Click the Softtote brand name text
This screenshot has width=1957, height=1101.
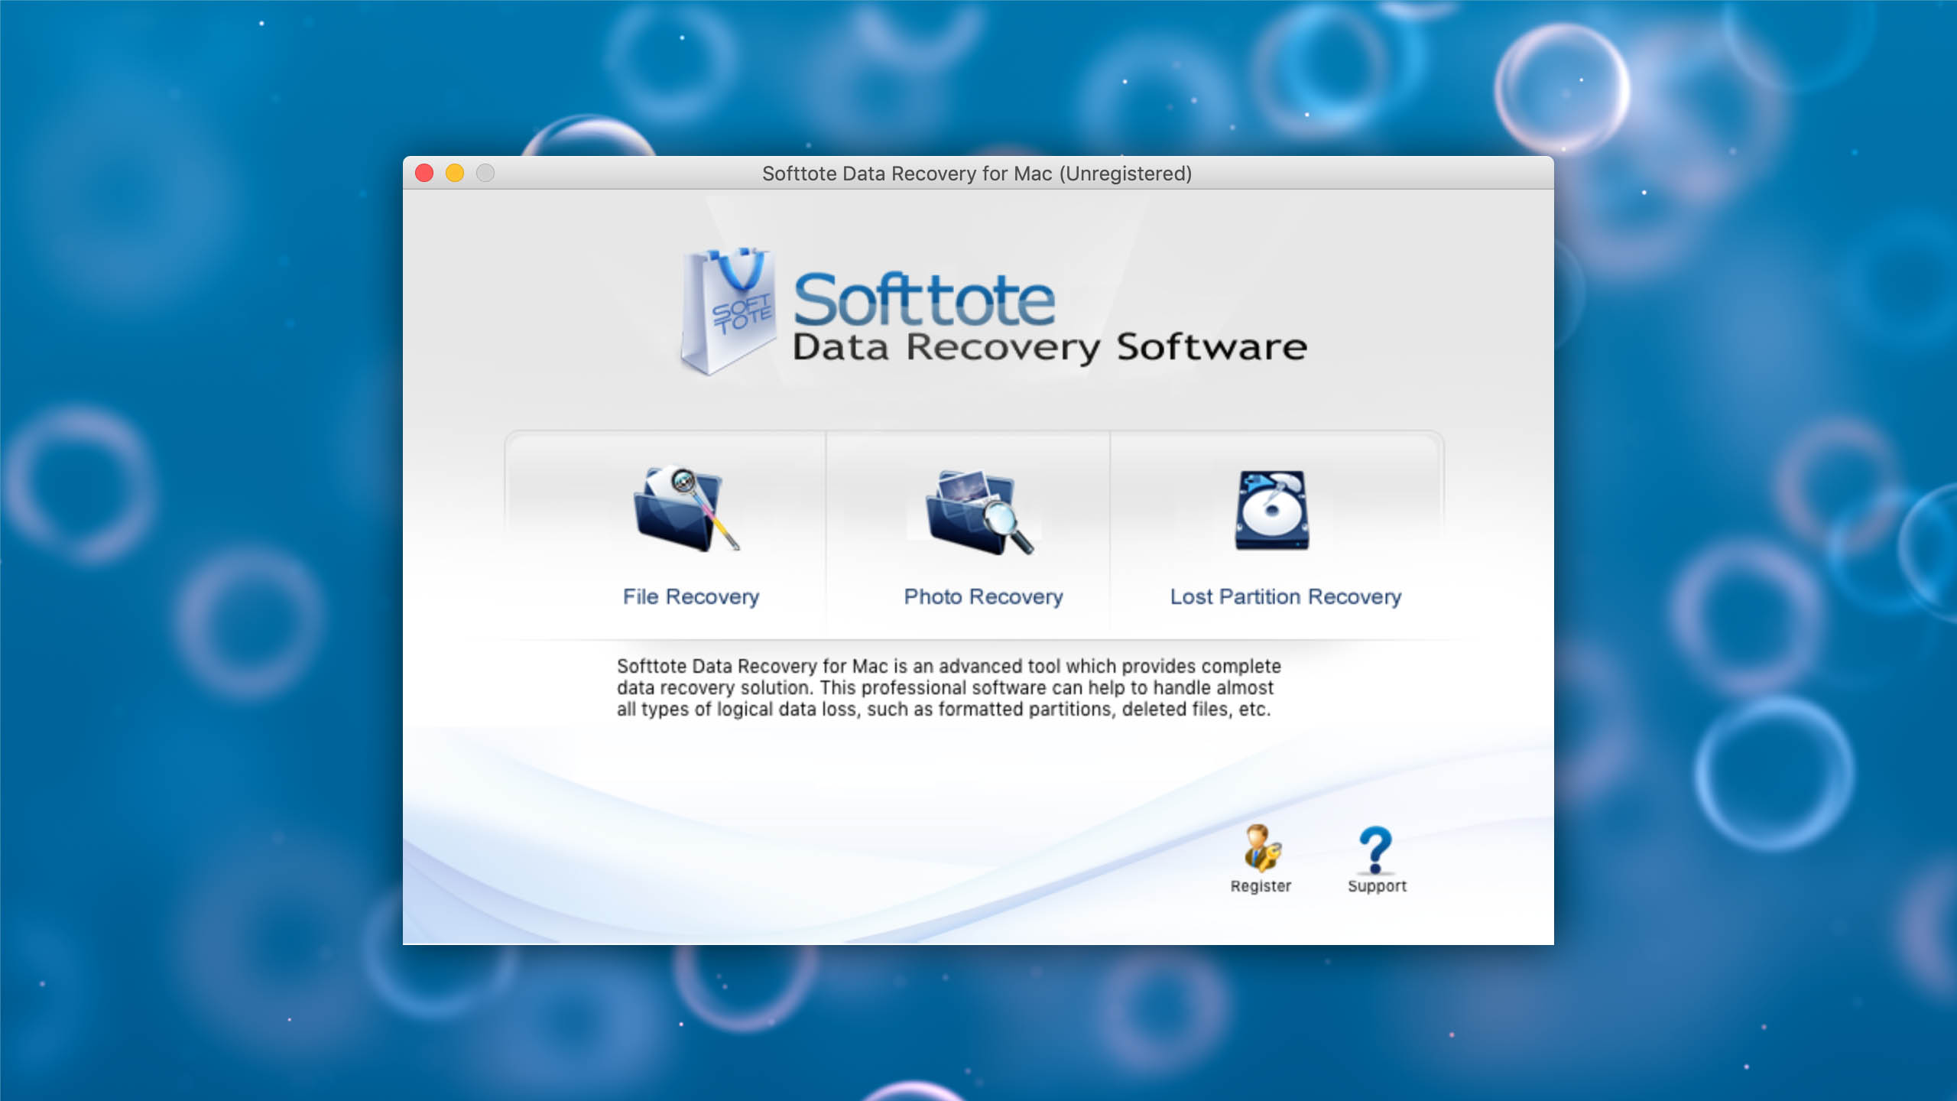(924, 300)
